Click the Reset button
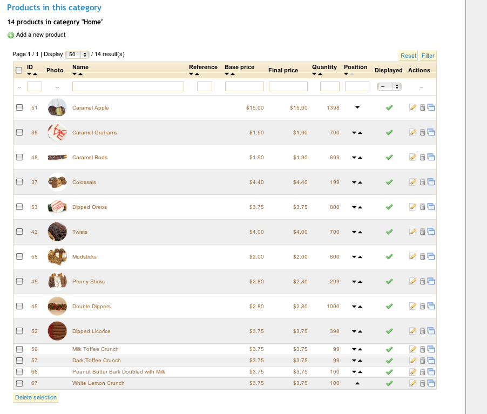The height and width of the screenshot is (414, 487). tap(408, 56)
